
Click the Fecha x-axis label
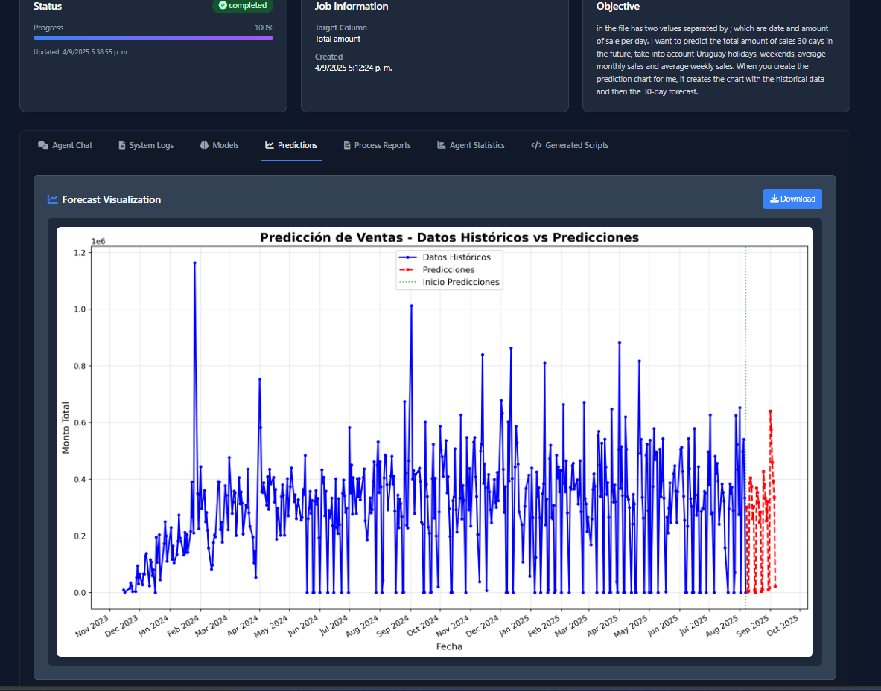pos(449,646)
